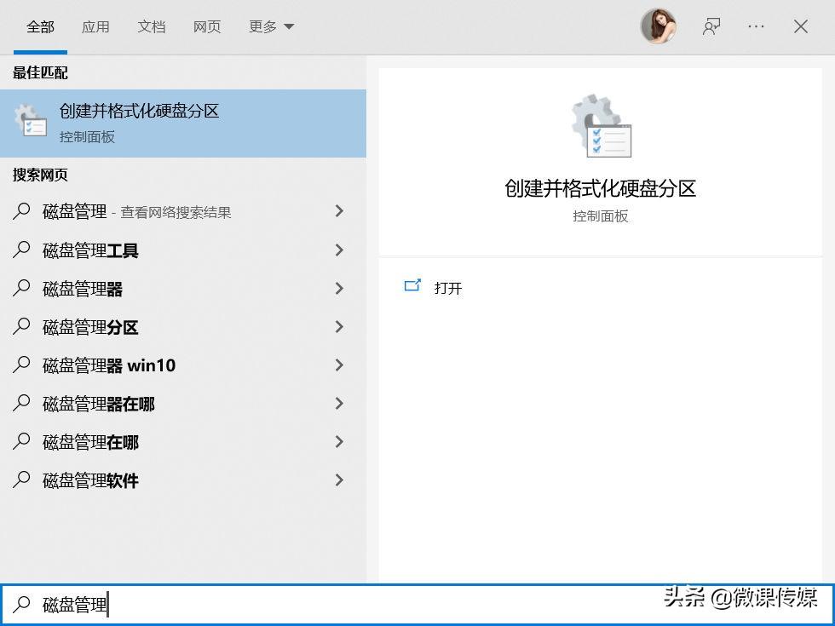Screen dimensions: 835x626
Task: Click the 打开 button to launch disk management
Action: tap(449, 287)
